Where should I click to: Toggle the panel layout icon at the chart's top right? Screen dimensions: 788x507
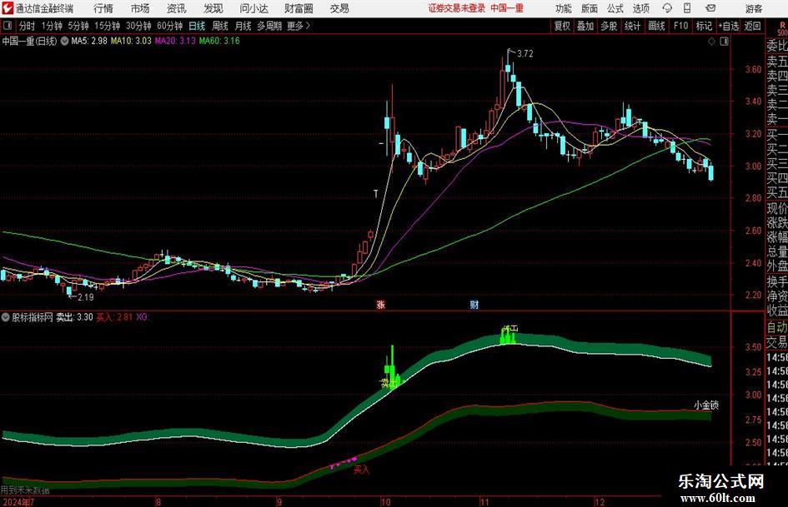pos(724,42)
